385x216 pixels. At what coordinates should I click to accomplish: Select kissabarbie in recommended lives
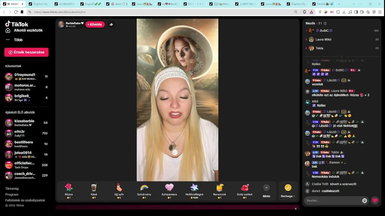click(26, 123)
